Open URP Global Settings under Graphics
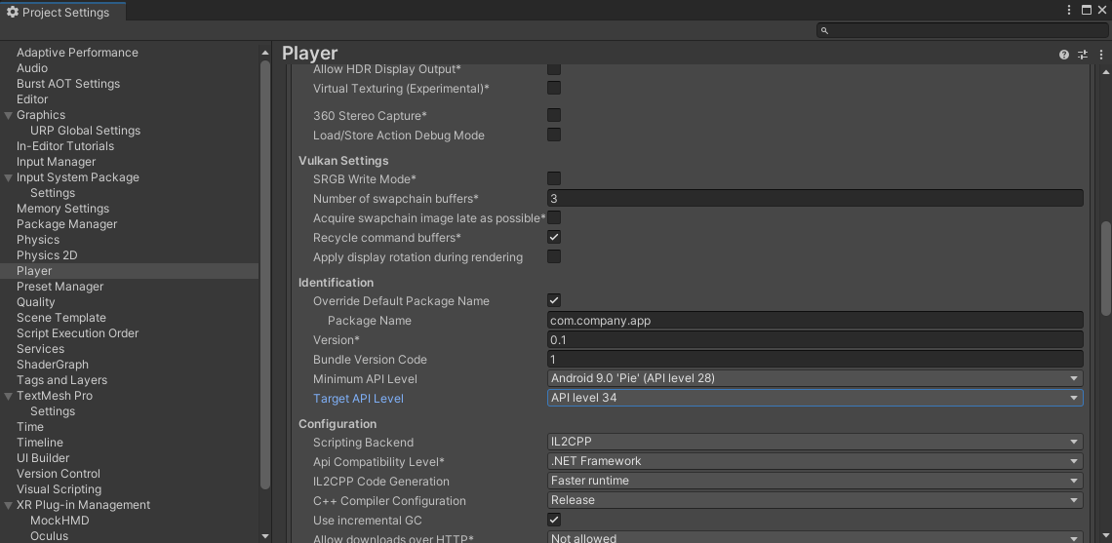1112x543 pixels. [85, 131]
